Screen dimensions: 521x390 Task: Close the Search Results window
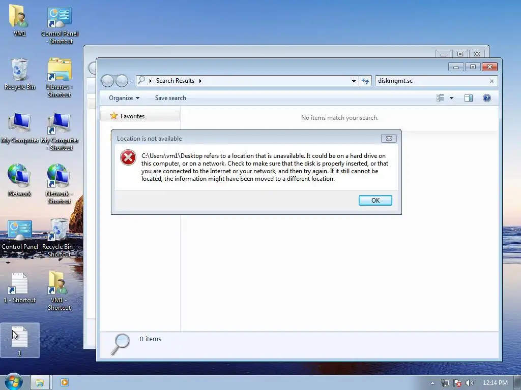pos(489,67)
